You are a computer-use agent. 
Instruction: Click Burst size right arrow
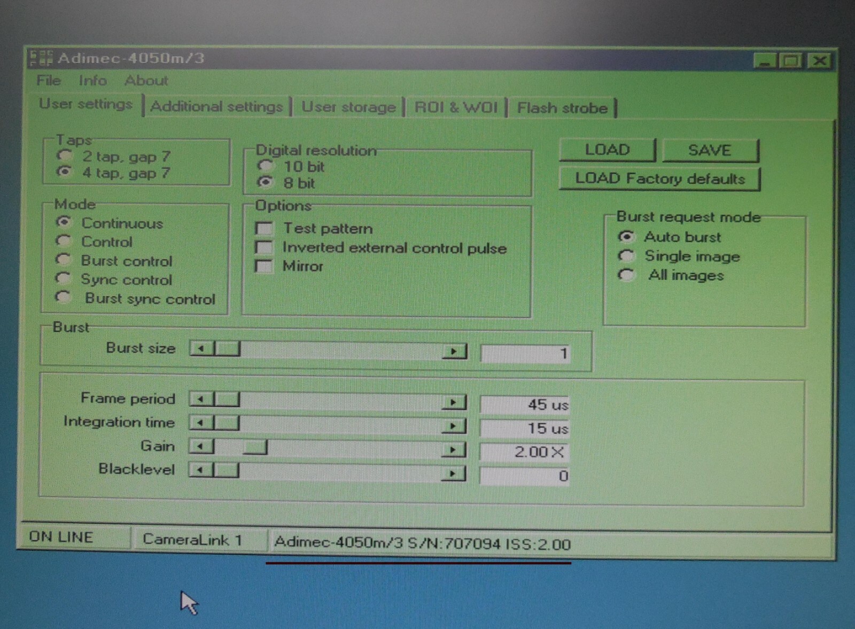coord(454,351)
